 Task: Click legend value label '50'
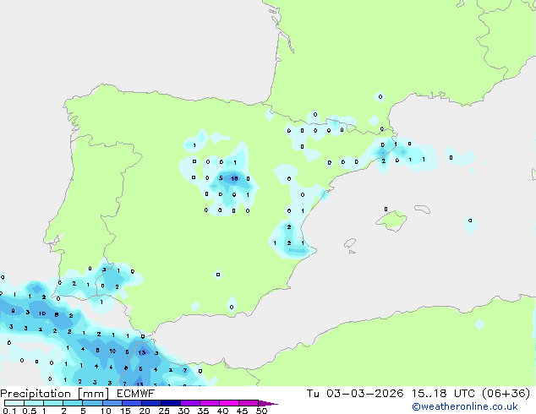point(262,411)
